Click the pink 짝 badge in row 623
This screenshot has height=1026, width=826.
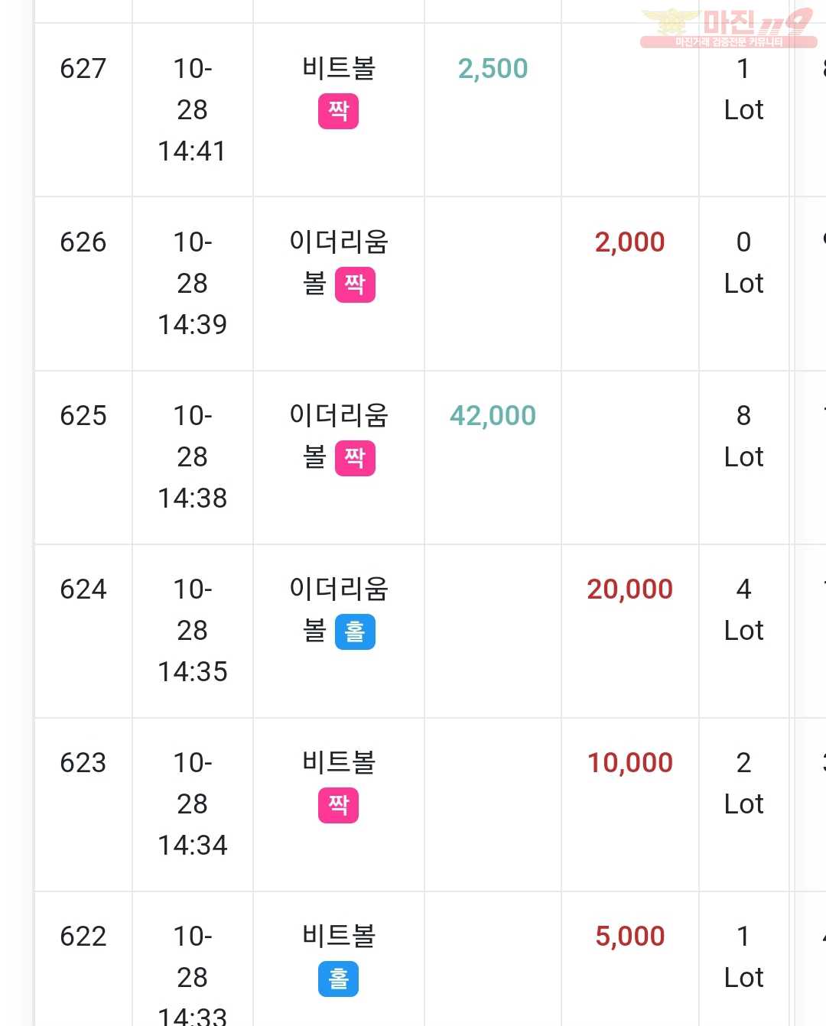[x=338, y=805]
